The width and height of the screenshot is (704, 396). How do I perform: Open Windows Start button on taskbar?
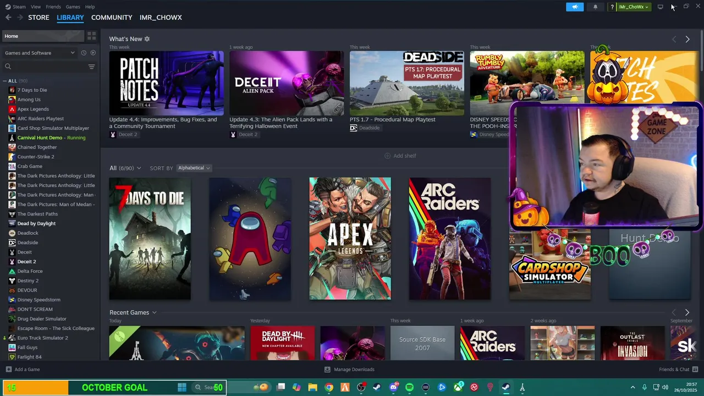point(182,387)
